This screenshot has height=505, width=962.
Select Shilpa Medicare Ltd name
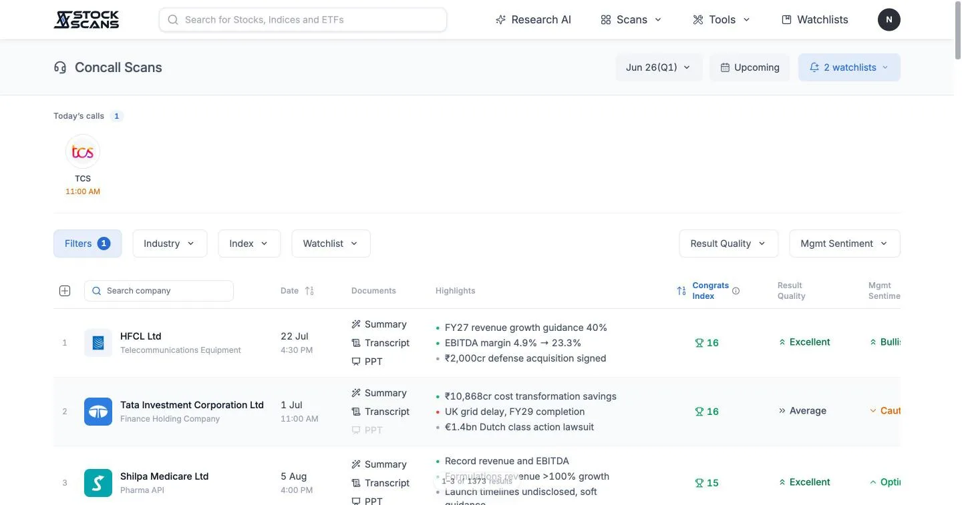164,476
